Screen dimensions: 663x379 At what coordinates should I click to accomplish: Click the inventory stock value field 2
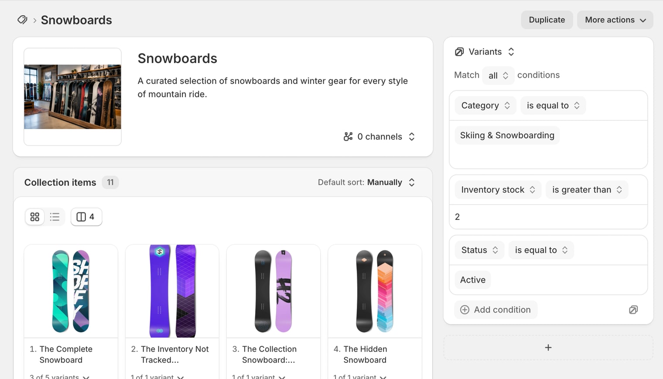pos(548,217)
